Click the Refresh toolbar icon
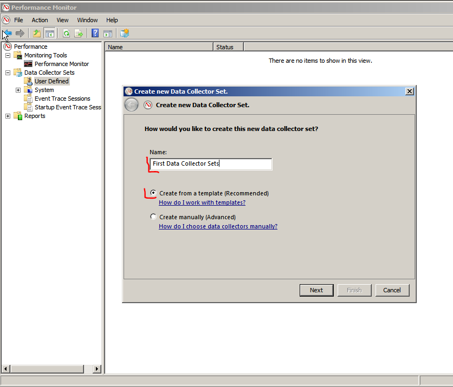Image resolution: width=453 pixels, height=387 pixels. (67, 34)
